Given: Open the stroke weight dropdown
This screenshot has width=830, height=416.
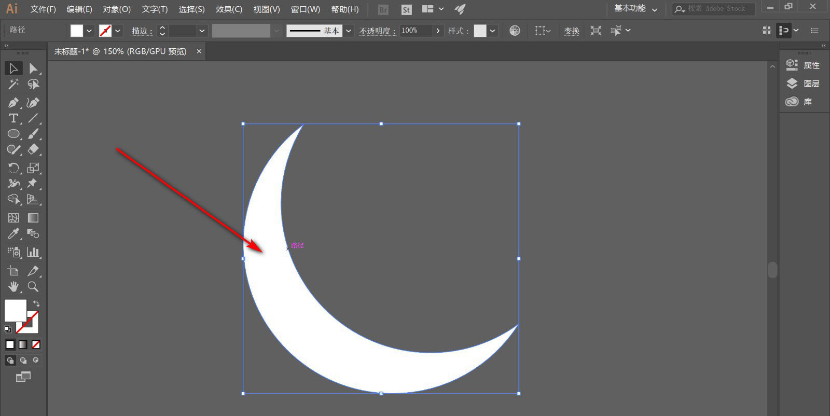Looking at the screenshot, I should click(x=202, y=31).
